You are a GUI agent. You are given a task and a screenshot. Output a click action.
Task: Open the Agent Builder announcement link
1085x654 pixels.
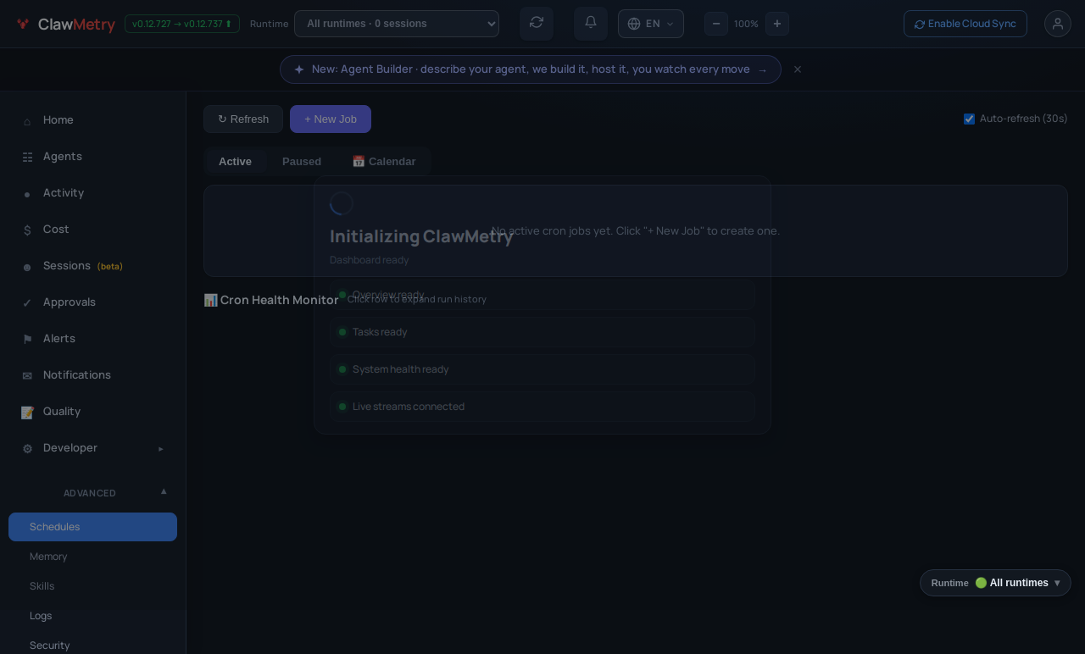(531, 69)
